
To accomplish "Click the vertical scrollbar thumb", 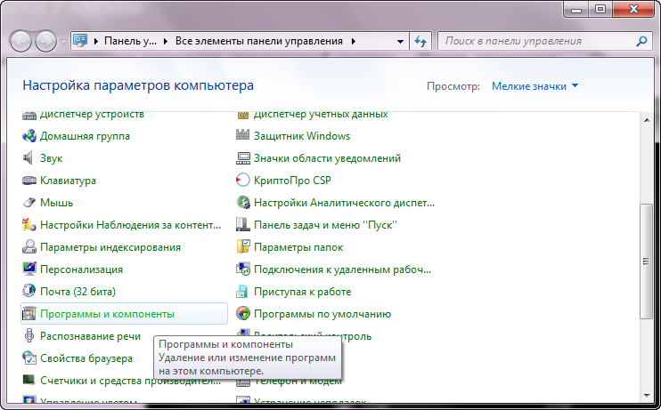I will tap(645, 261).
